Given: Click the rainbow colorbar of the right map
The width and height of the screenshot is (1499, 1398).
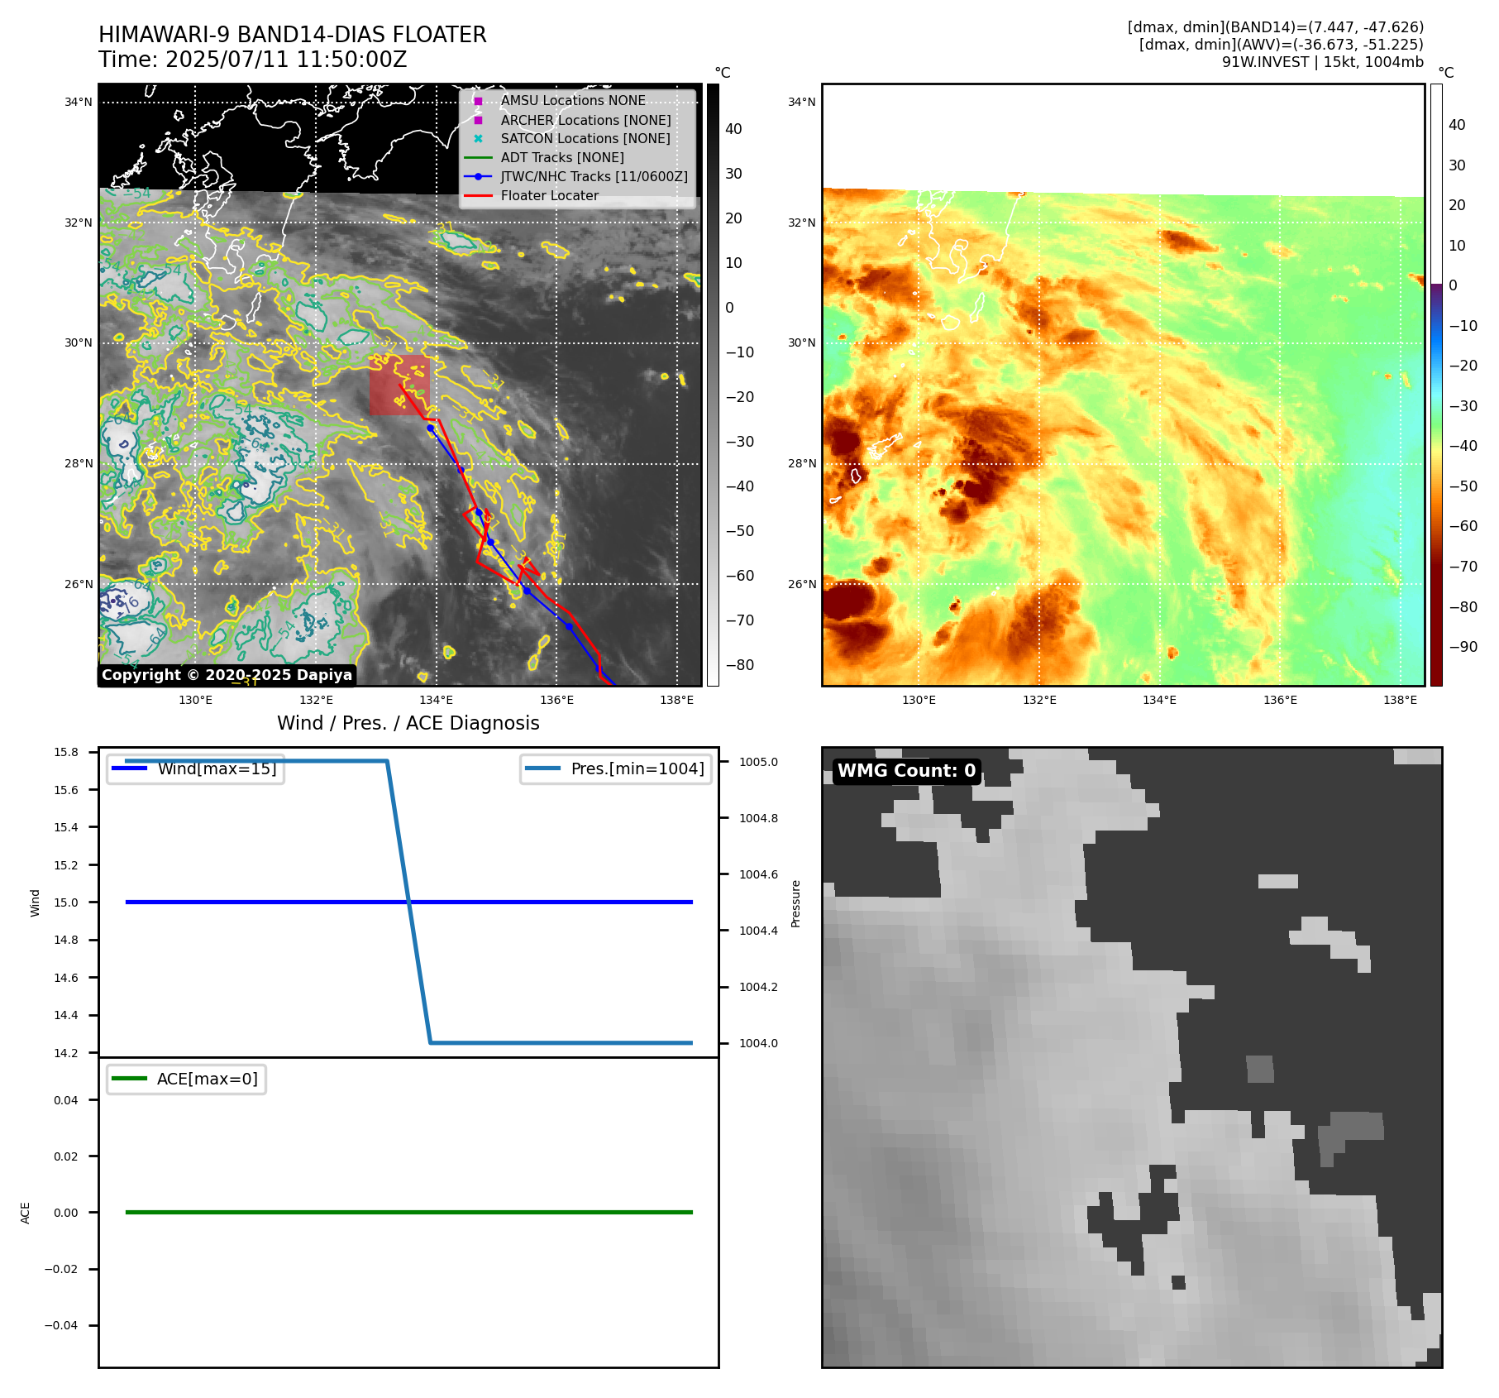Looking at the screenshot, I should pyautogui.click(x=1436, y=385).
